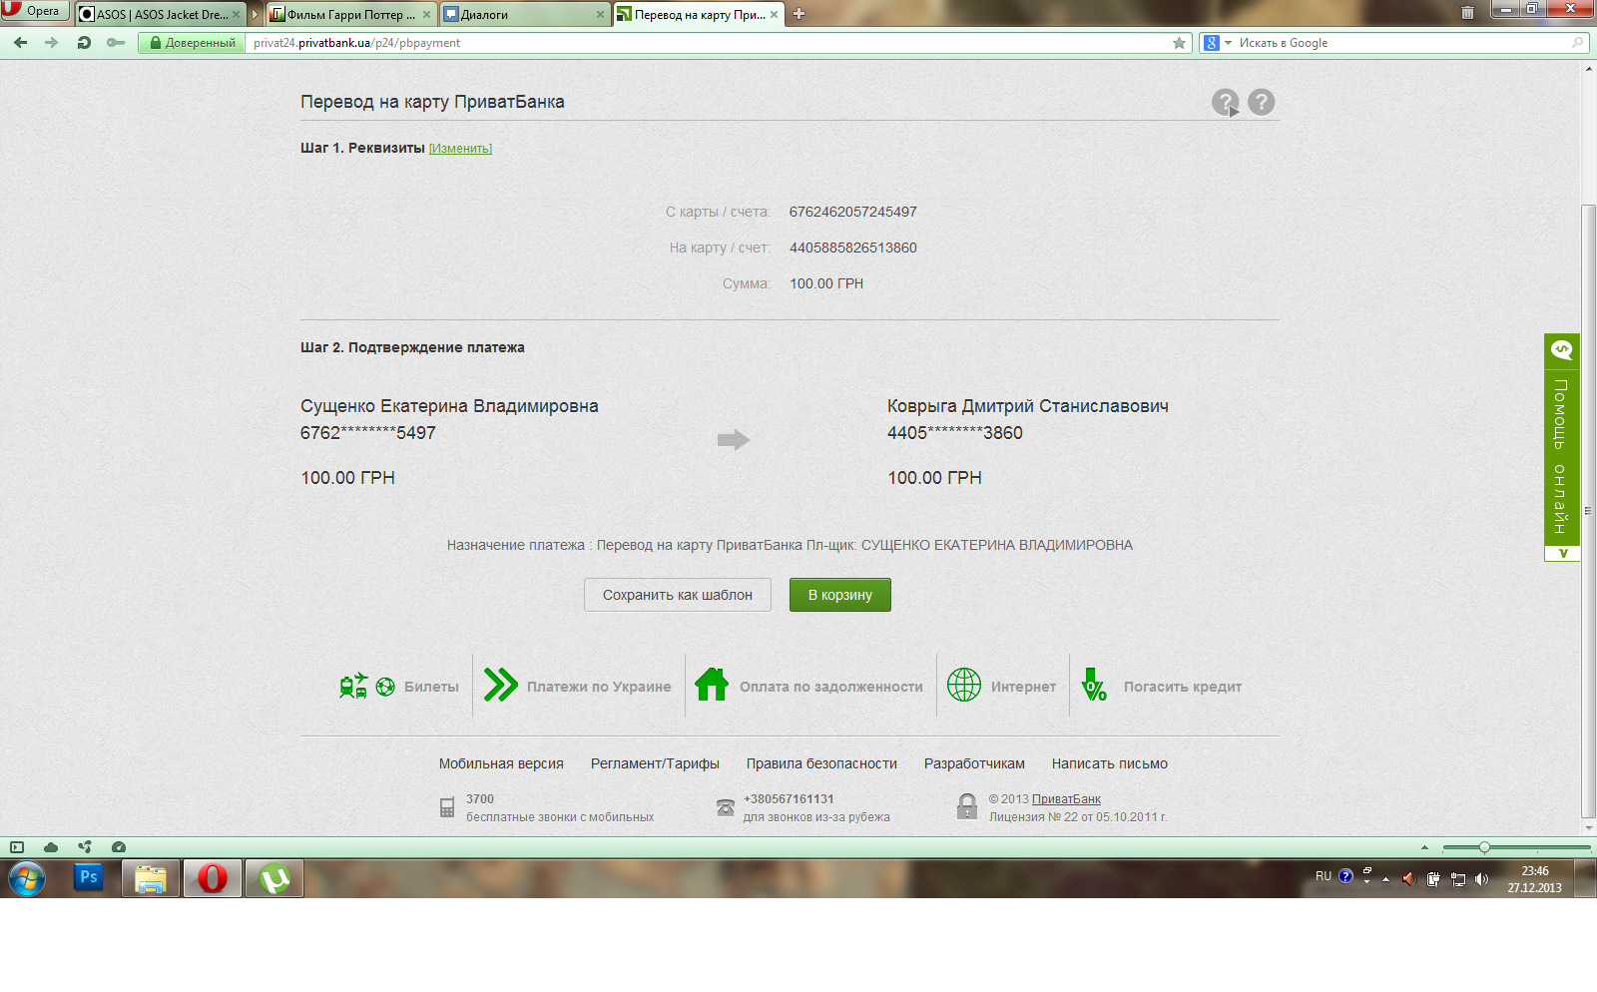Reload the page
The width and height of the screenshot is (1597, 992).
tap(84, 43)
